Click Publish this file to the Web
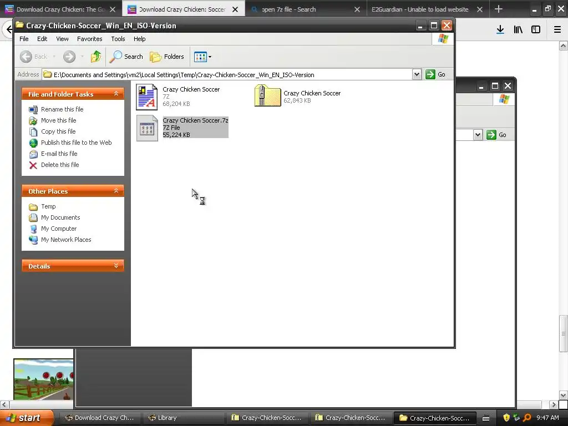 coord(70,143)
